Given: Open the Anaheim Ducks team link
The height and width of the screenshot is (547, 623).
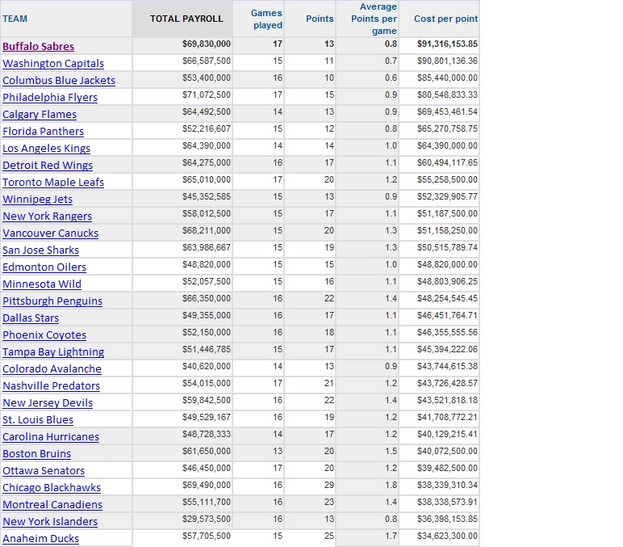Looking at the screenshot, I should click(41, 539).
